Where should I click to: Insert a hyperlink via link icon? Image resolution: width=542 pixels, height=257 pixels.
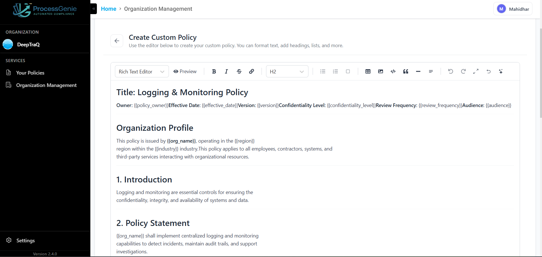coord(252,71)
